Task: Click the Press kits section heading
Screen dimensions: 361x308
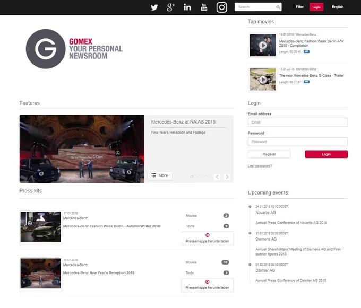Action: point(30,191)
